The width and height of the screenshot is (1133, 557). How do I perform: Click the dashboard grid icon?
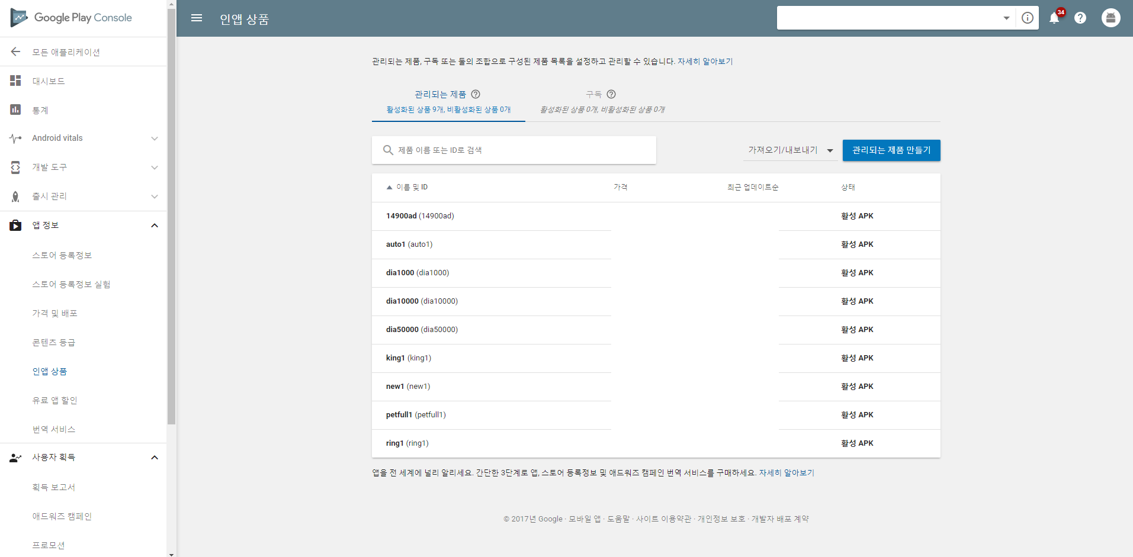click(x=15, y=81)
